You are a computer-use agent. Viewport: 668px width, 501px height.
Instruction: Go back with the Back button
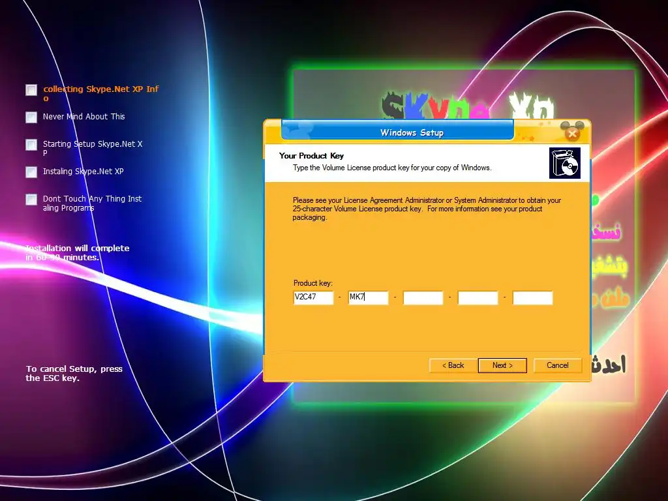(453, 365)
